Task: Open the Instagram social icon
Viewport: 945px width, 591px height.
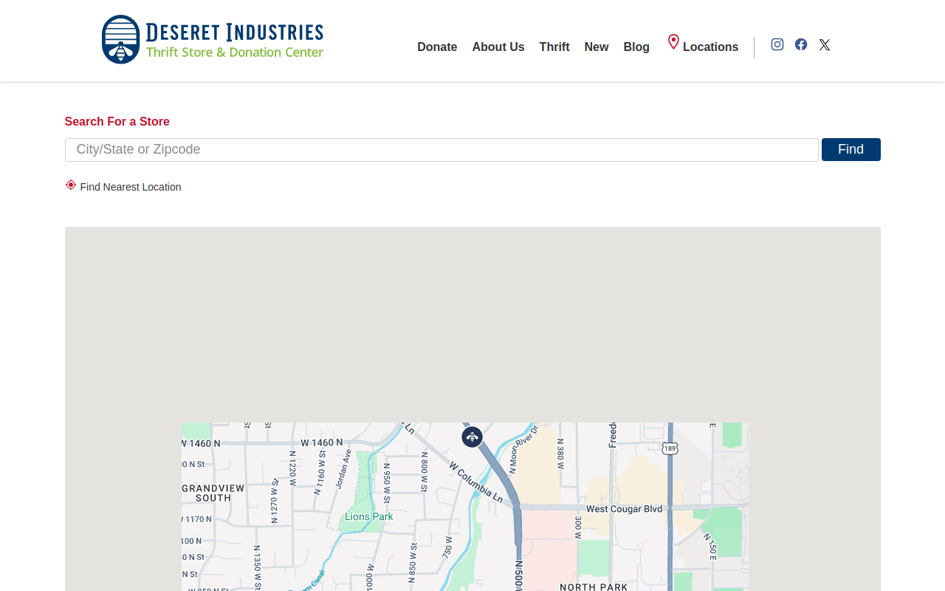Action: coord(777,44)
